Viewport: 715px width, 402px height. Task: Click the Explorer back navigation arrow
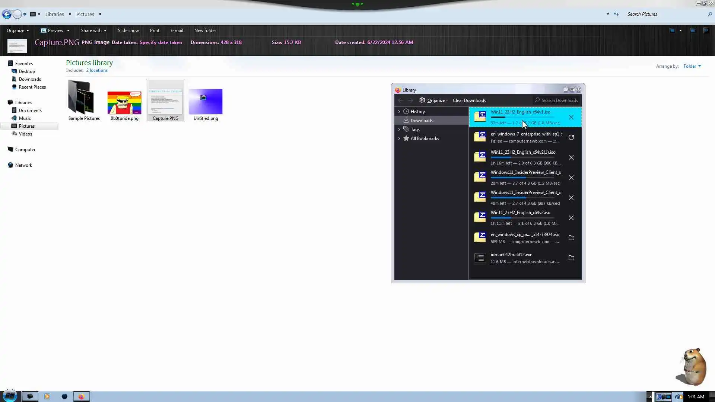7,14
